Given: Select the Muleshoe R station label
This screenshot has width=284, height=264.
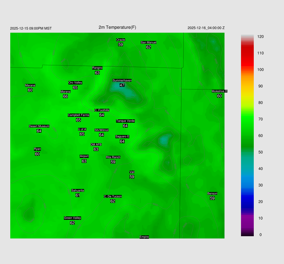Looking at the screenshot, I should [219, 91].
